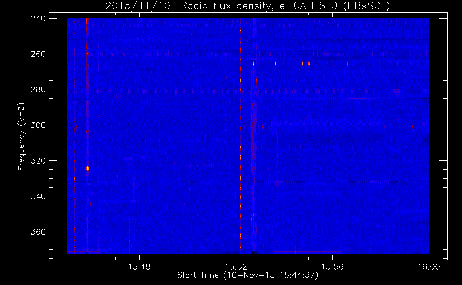Select the 340 frequency tick label

[38, 196]
